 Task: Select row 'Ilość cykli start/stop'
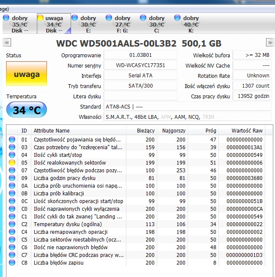coord(136,155)
